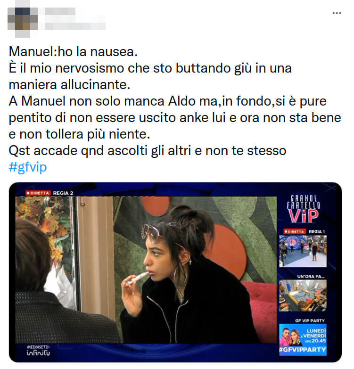Screen dimensions: 354x369
Task: Select the GF VIP PARTY label
Action: [x=310, y=321]
